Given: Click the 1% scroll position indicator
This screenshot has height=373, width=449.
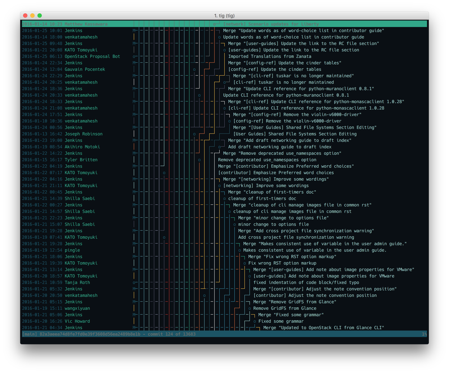Looking at the screenshot, I should pyautogui.click(x=424, y=334).
